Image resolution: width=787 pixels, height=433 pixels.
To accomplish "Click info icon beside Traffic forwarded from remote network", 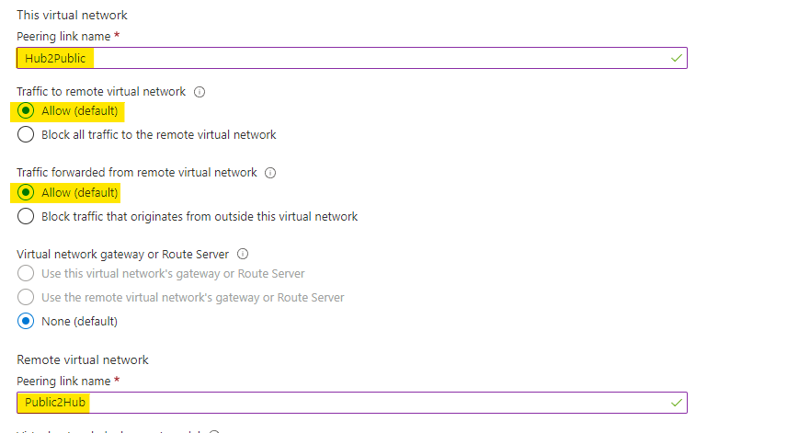I will point(270,173).
